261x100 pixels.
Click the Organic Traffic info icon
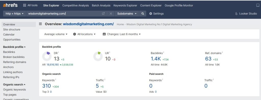(105, 79)
